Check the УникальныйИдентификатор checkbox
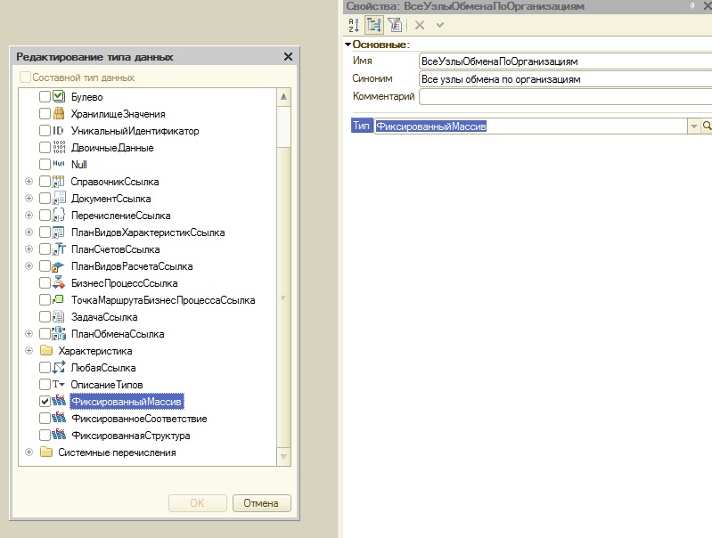Image resolution: width=712 pixels, height=538 pixels. point(45,131)
